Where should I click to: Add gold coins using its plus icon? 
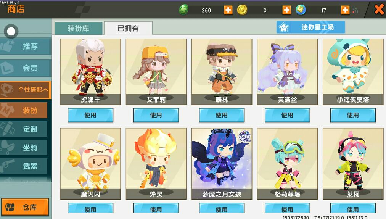click(286, 10)
